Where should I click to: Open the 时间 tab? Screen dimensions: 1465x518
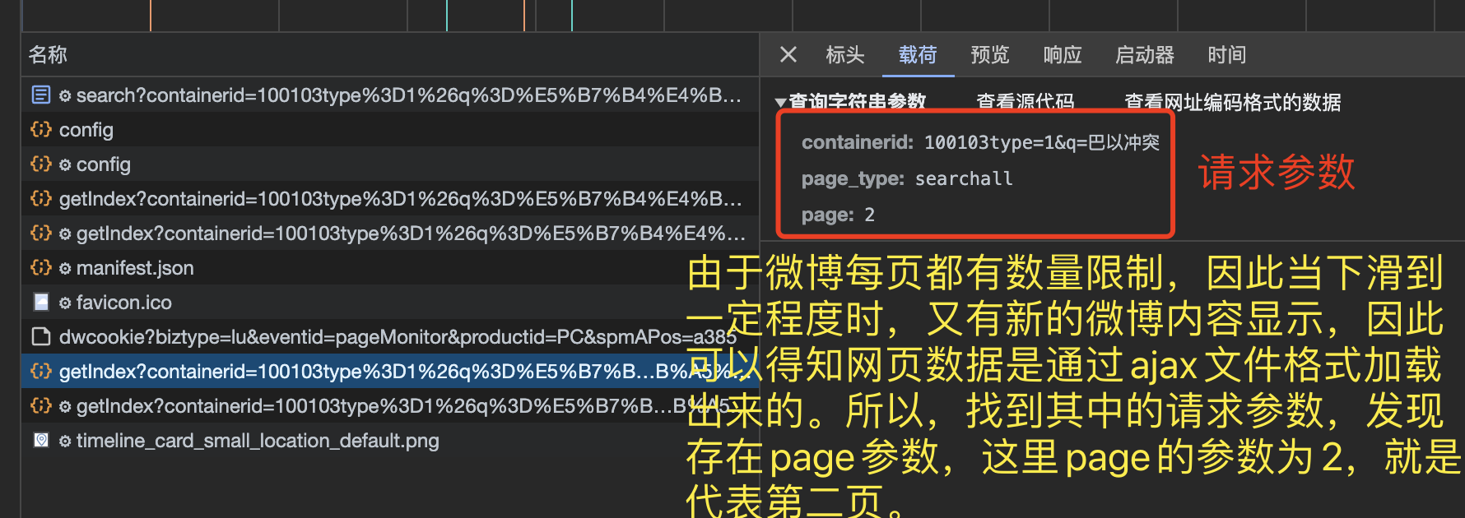pyautogui.click(x=1226, y=55)
